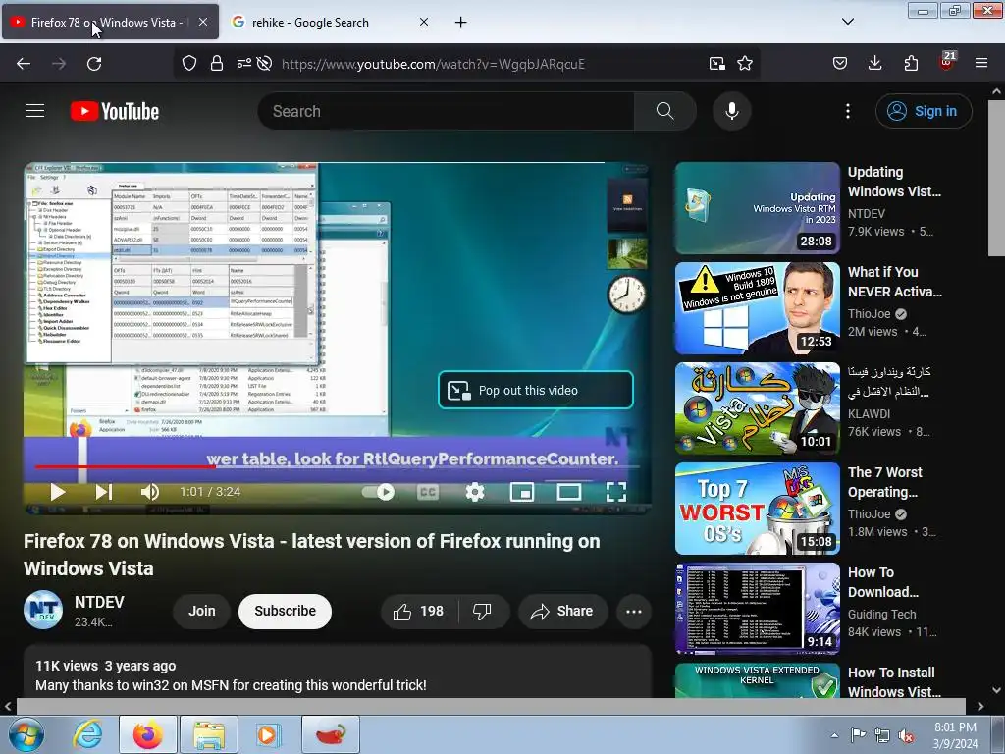Start voice search with microphone icon

coord(732,111)
